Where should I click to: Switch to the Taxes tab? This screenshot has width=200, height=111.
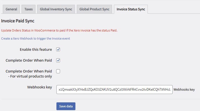[x=28, y=9]
